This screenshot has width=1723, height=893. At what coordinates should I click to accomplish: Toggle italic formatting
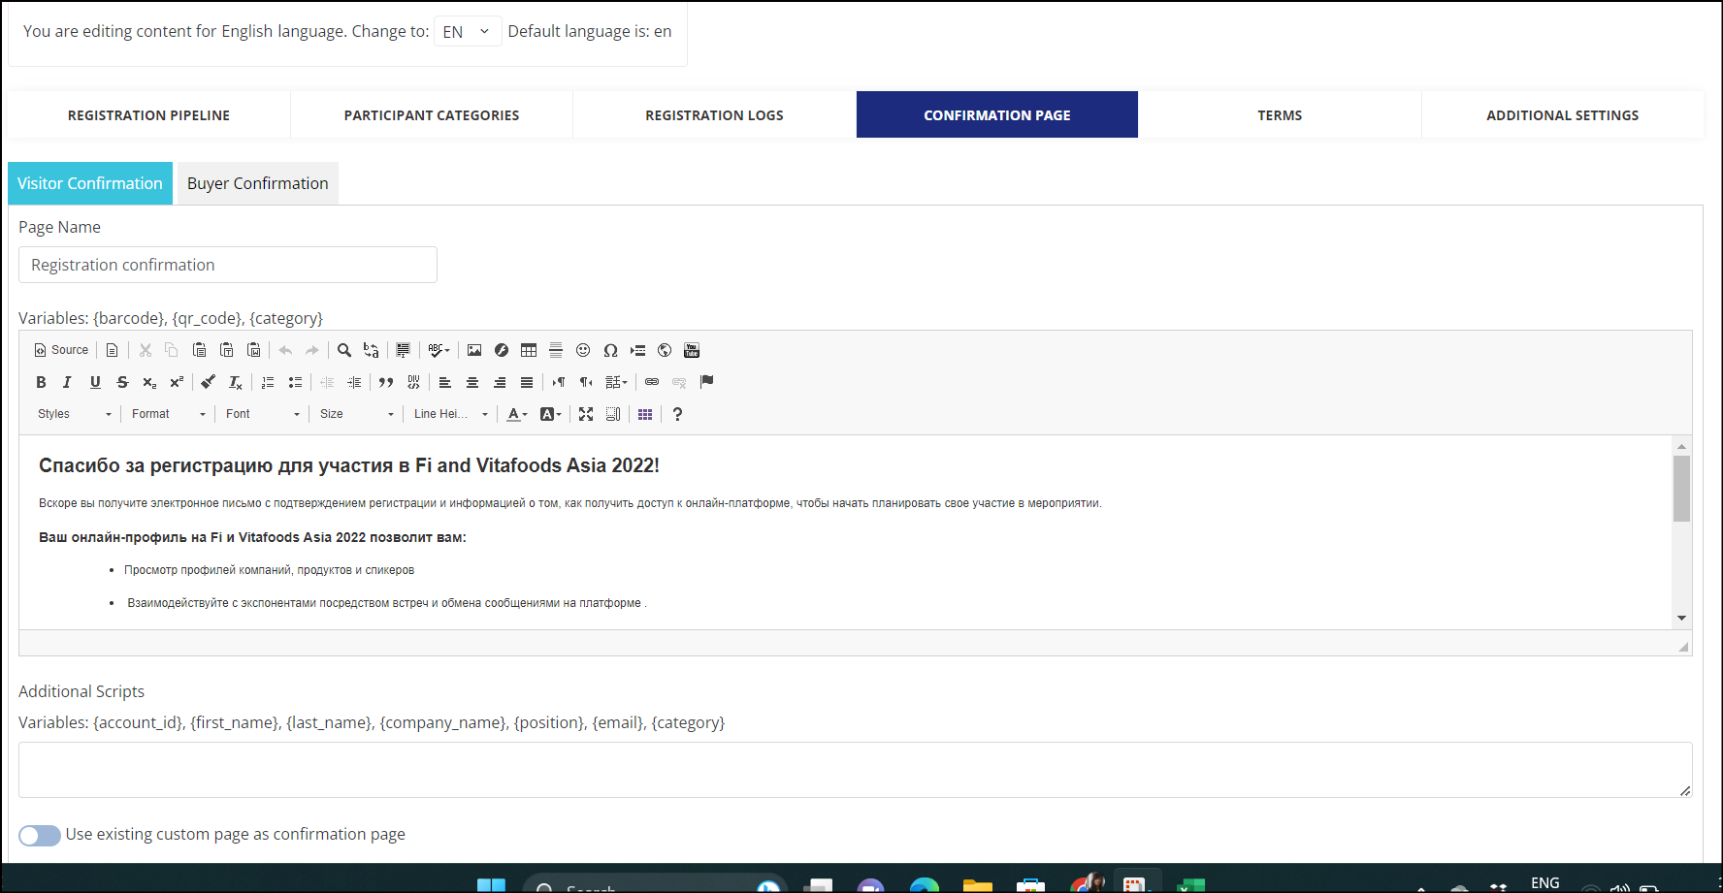68,382
